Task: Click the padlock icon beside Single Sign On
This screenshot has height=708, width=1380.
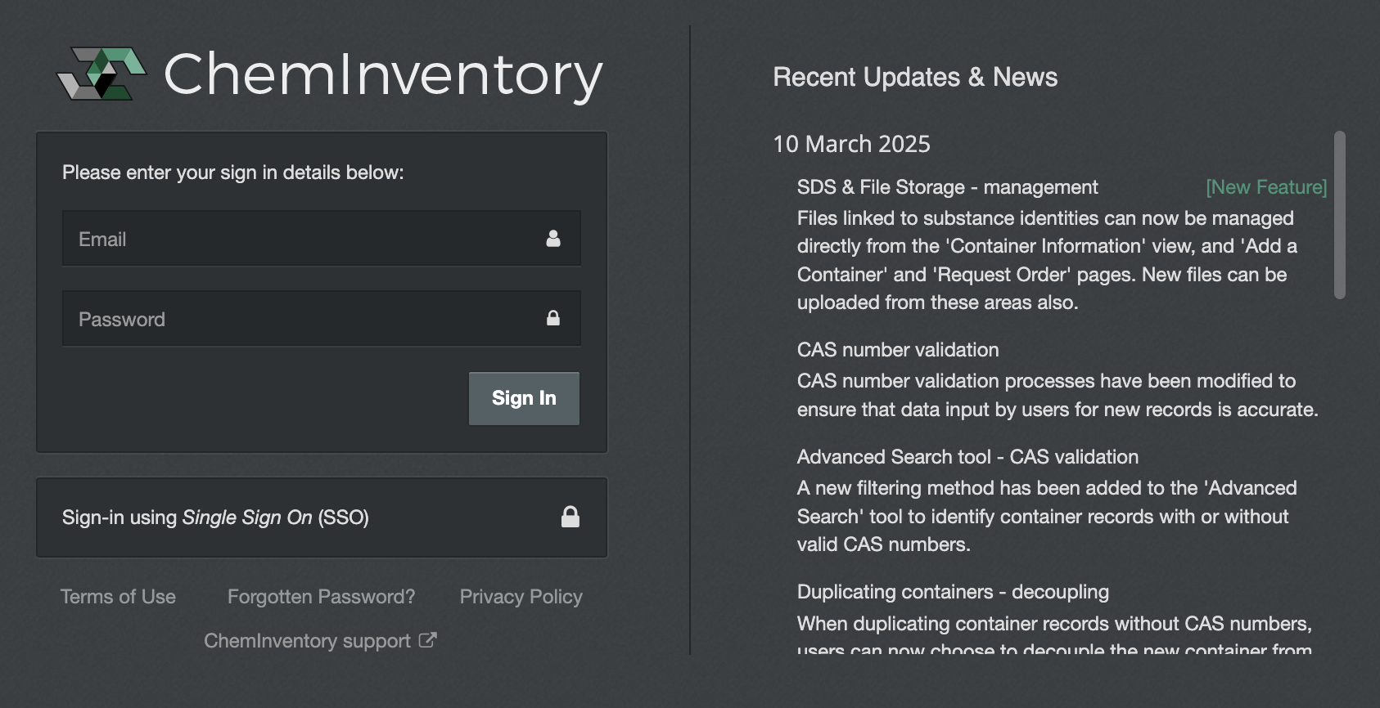Action: click(570, 517)
